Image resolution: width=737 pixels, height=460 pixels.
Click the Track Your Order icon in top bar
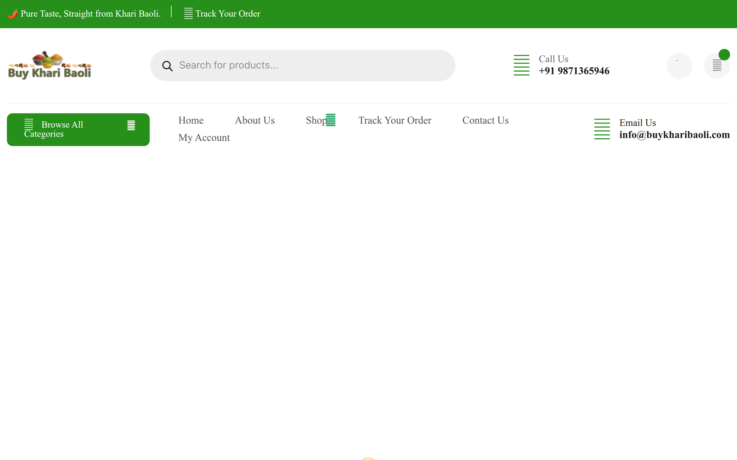[x=188, y=14]
